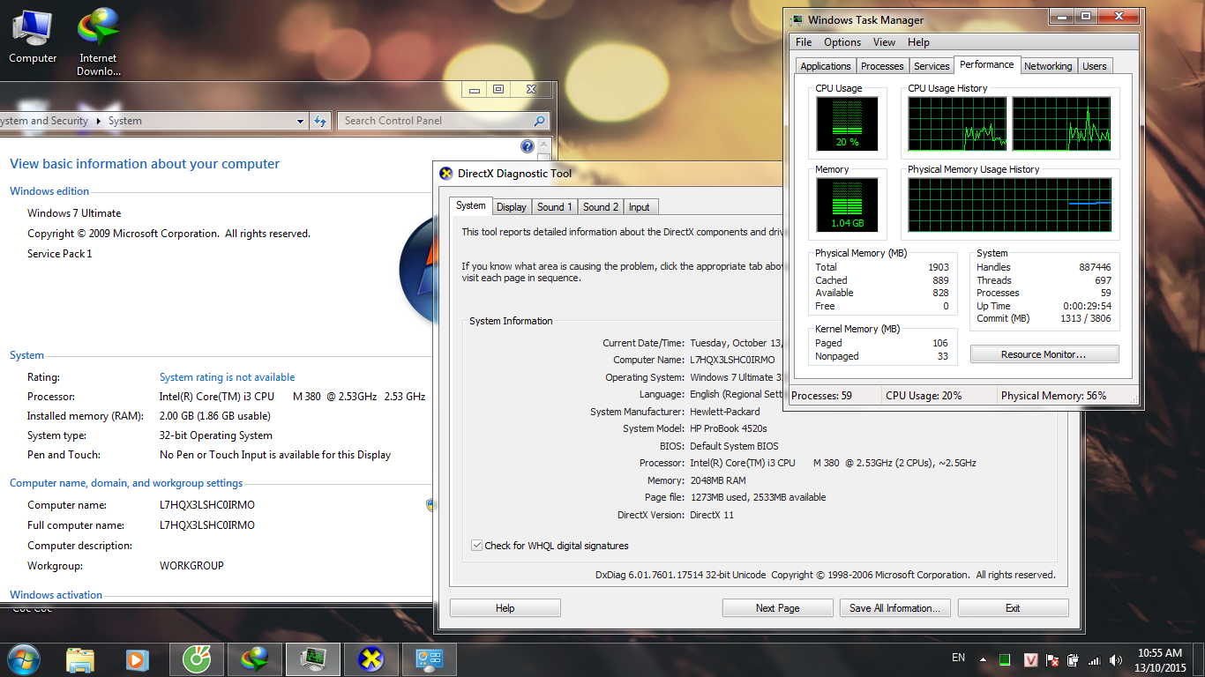The image size is (1205, 677).
Task: Click the Help button in DirectX tool
Action: click(x=505, y=608)
